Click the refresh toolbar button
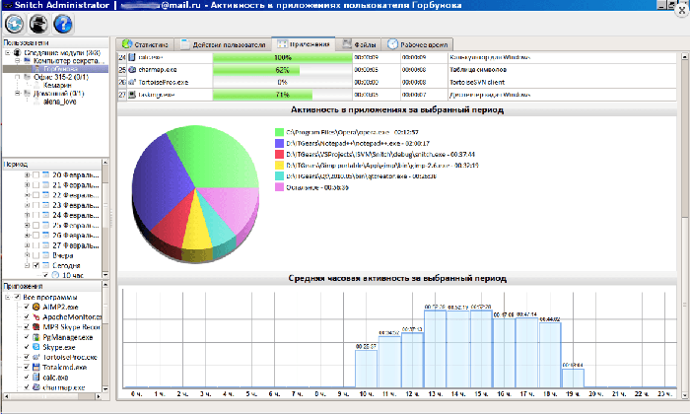Screen dimensions: 690x414 tap(15, 24)
